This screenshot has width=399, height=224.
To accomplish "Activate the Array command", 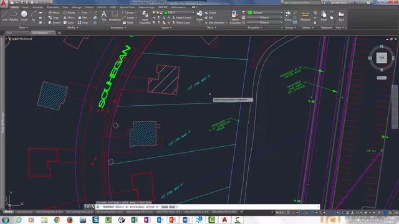I will (83, 22).
